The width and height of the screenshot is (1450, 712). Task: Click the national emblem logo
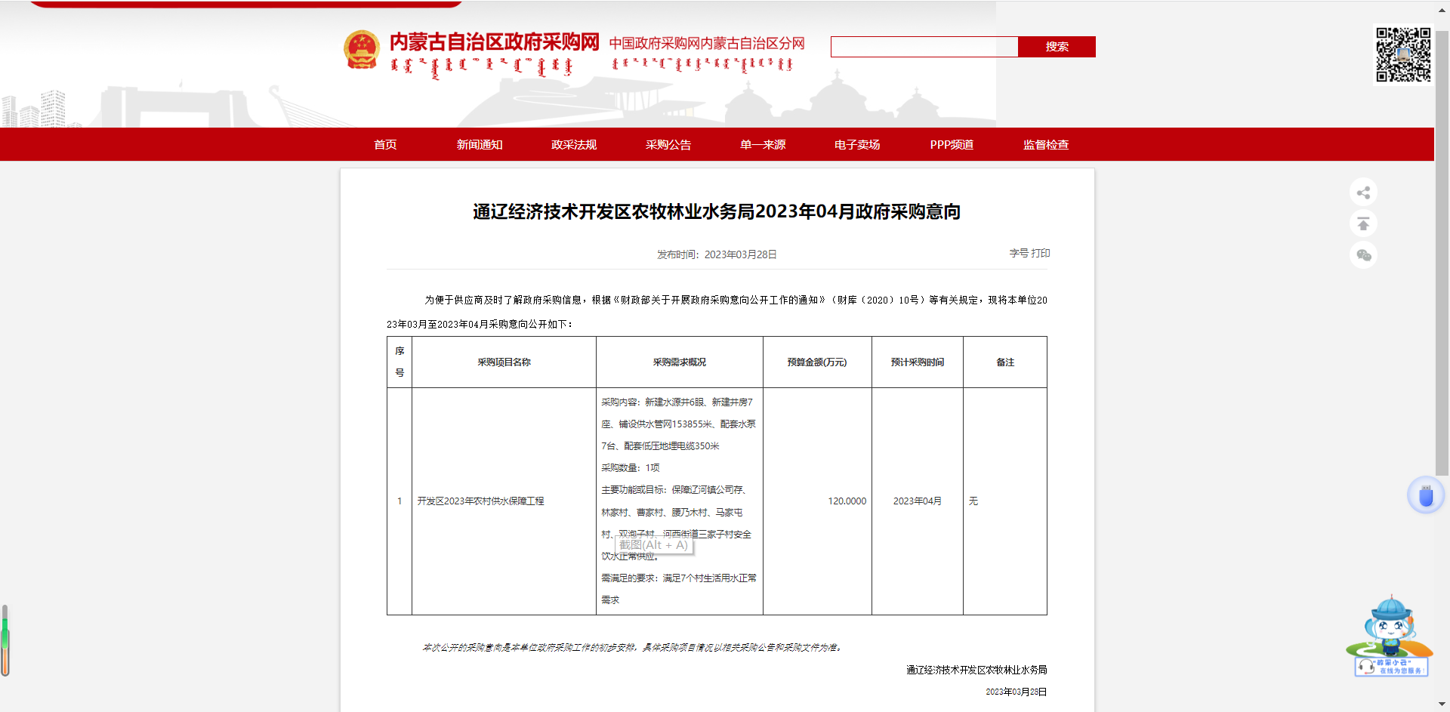click(x=362, y=50)
